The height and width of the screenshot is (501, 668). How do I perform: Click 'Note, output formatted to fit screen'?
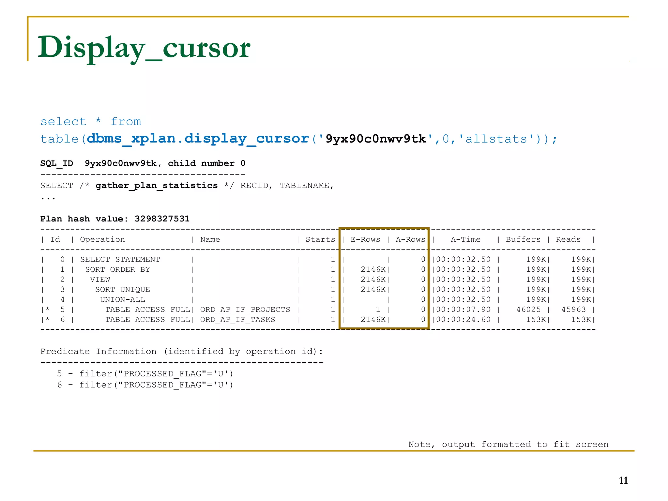pyautogui.click(x=509, y=445)
